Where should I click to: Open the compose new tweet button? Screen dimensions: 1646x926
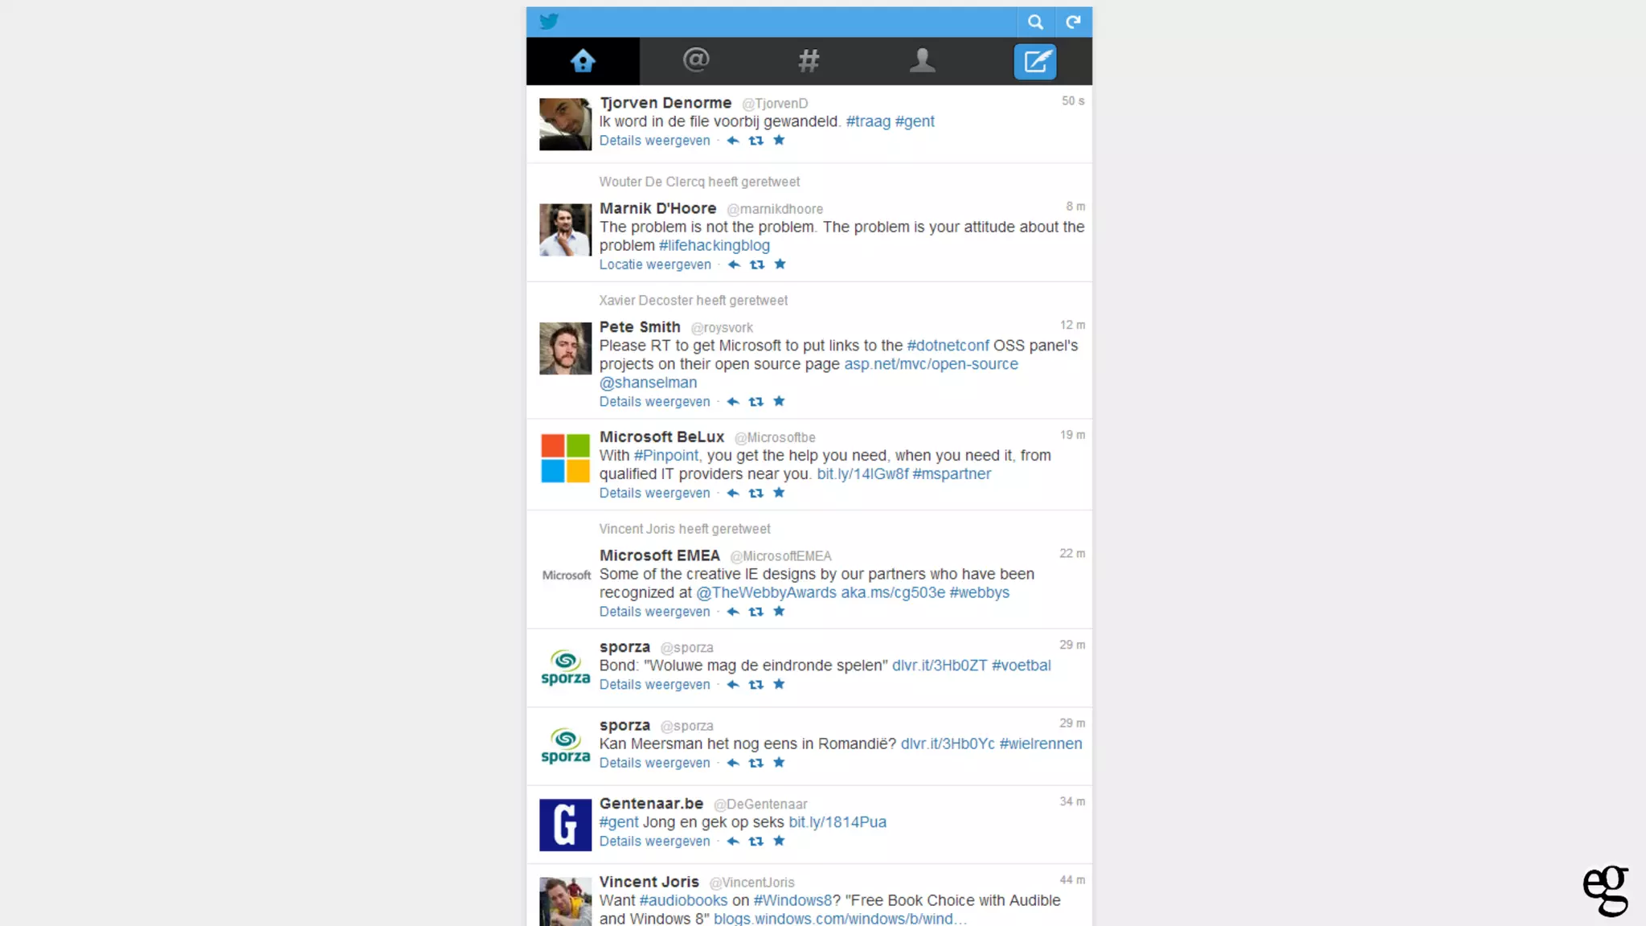pos(1035,61)
